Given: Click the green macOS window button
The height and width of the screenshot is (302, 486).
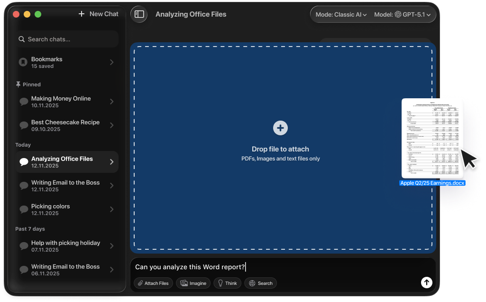Looking at the screenshot, I should 38,14.
